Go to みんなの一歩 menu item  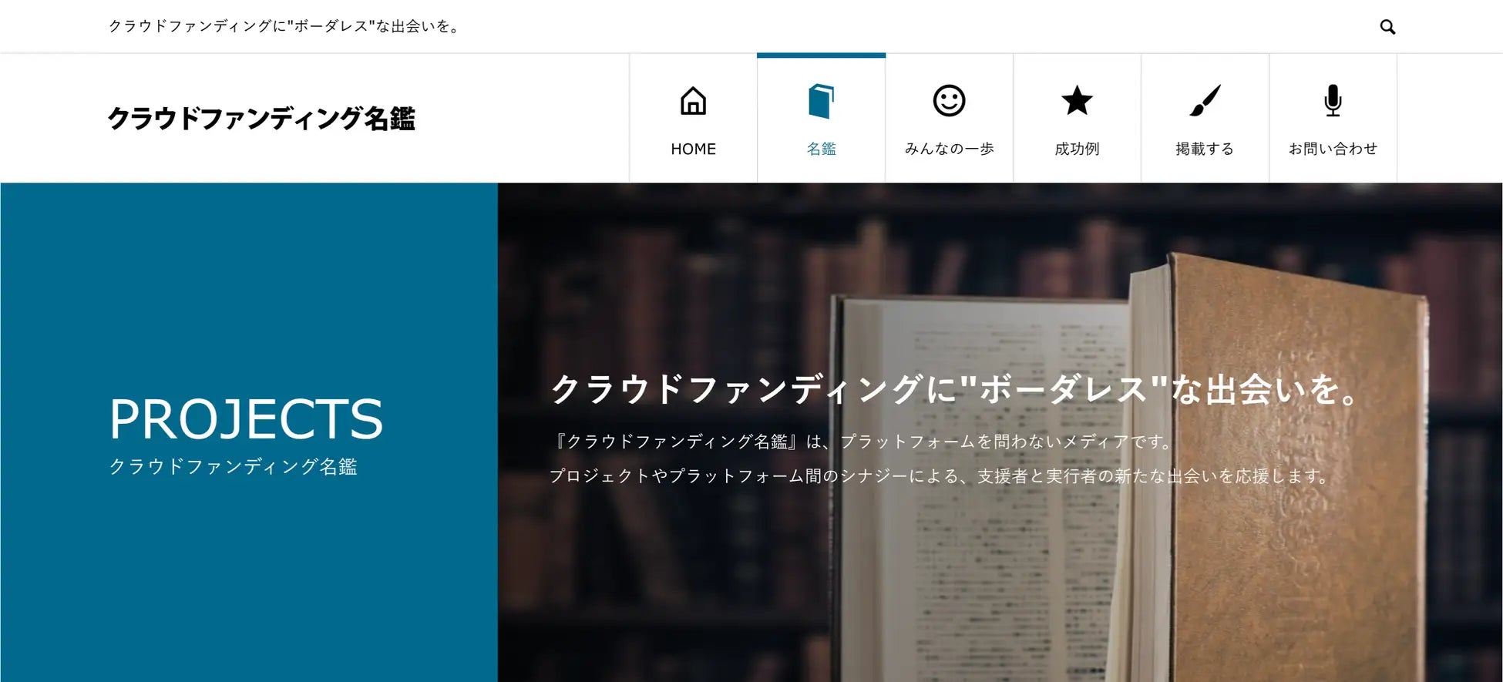949,149
